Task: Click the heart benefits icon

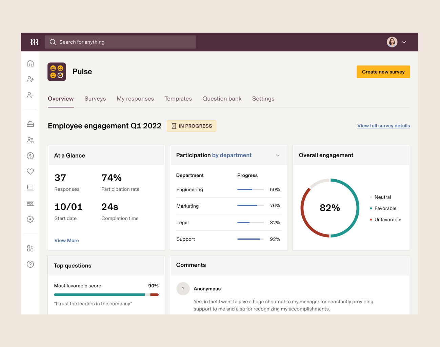Action: pyautogui.click(x=30, y=171)
